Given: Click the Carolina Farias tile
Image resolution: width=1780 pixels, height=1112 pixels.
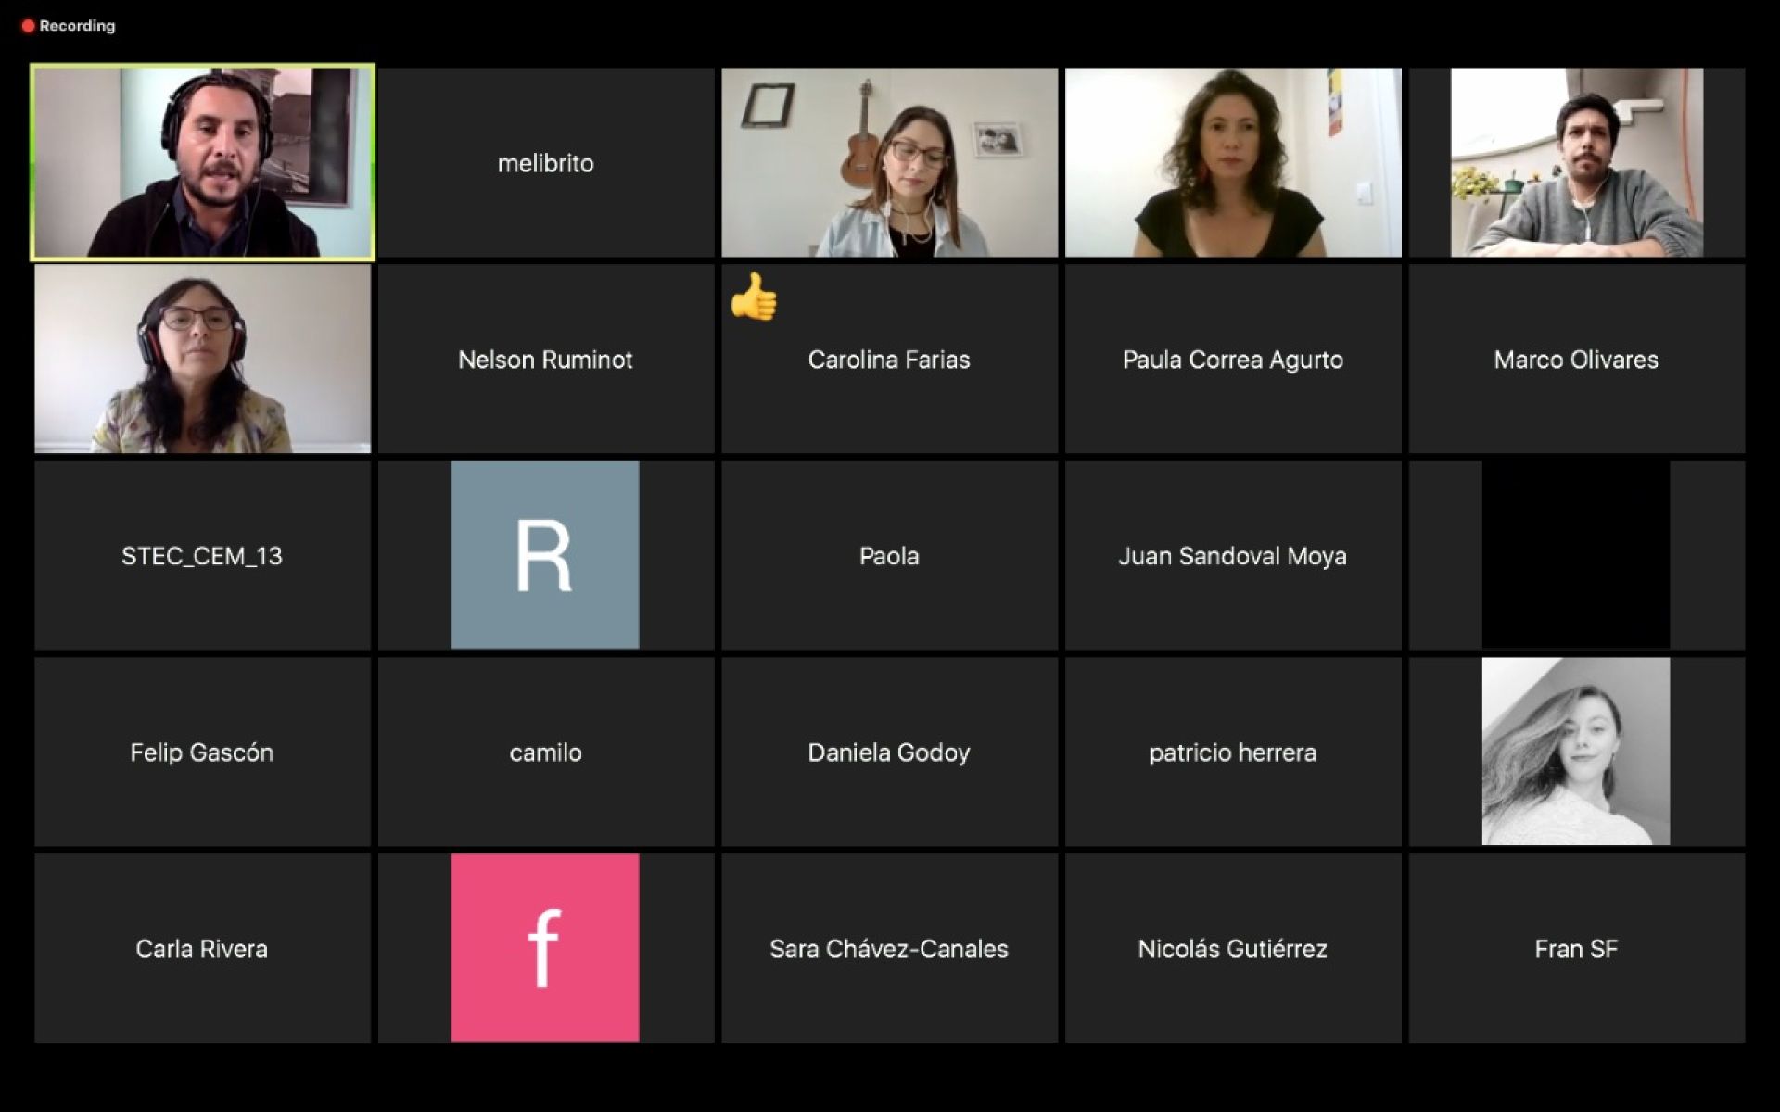Looking at the screenshot, I should tap(889, 360).
